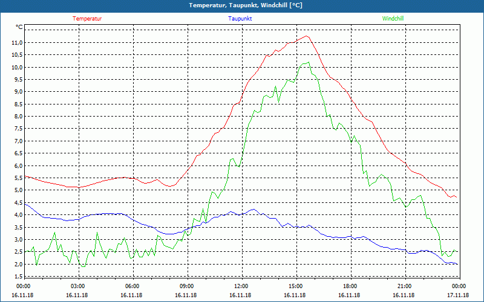This screenshot has height=302, width=484.
Task: Click the red temperature curve peak near 15:30
Action: pyautogui.click(x=307, y=36)
